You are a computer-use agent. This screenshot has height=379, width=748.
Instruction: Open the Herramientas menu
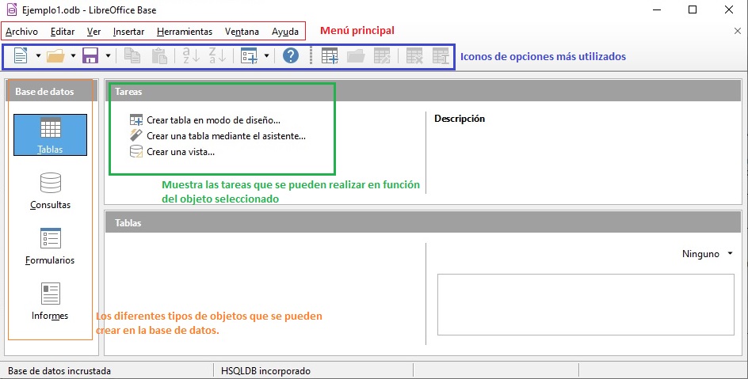pos(185,32)
